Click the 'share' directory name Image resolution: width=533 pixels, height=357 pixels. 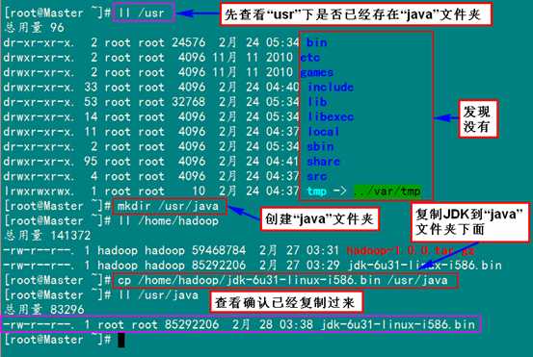coord(324,162)
